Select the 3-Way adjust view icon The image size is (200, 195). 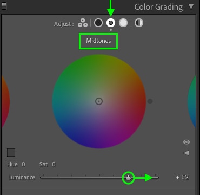coord(83,23)
